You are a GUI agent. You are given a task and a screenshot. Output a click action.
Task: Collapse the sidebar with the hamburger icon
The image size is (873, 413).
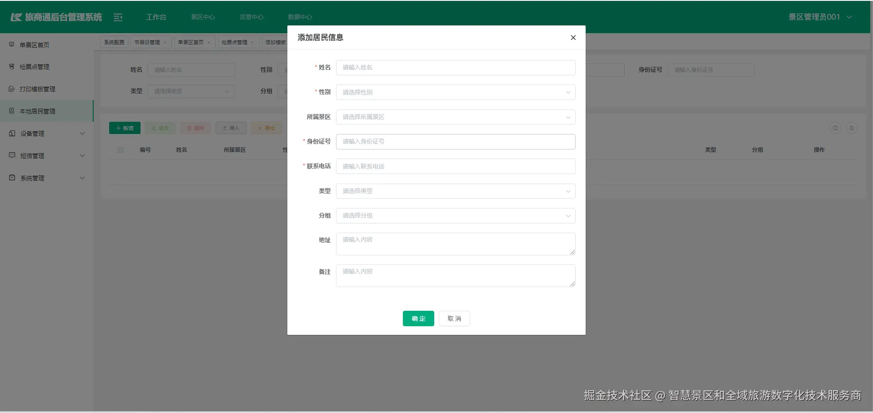pos(118,17)
